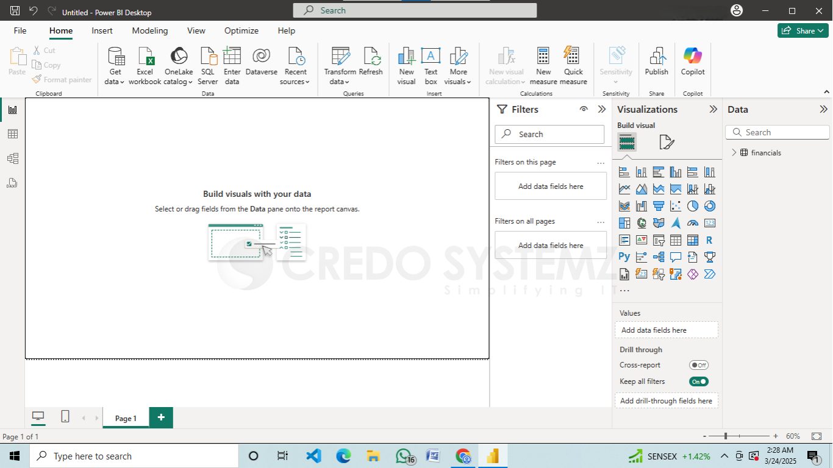Click the Fit to page icon
This screenshot has width=833, height=468.
pos(817,436)
